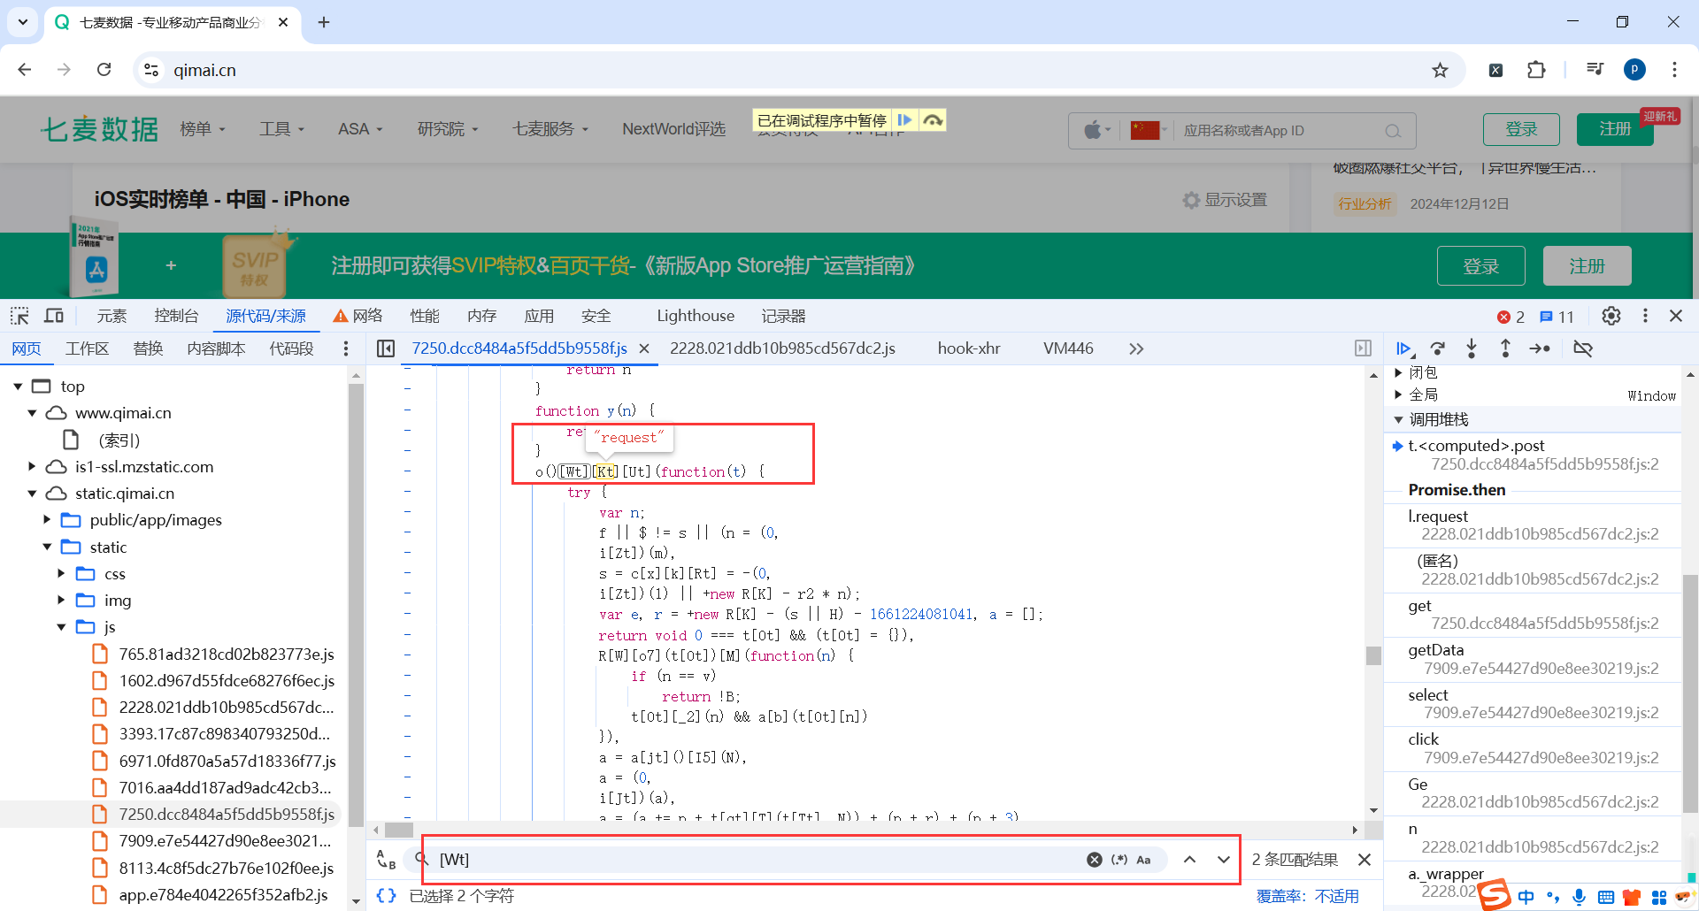Resume script execution in debugger toolbar
The width and height of the screenshot is (1699, 911).
pyautogui.click(x=1404, y=348)
